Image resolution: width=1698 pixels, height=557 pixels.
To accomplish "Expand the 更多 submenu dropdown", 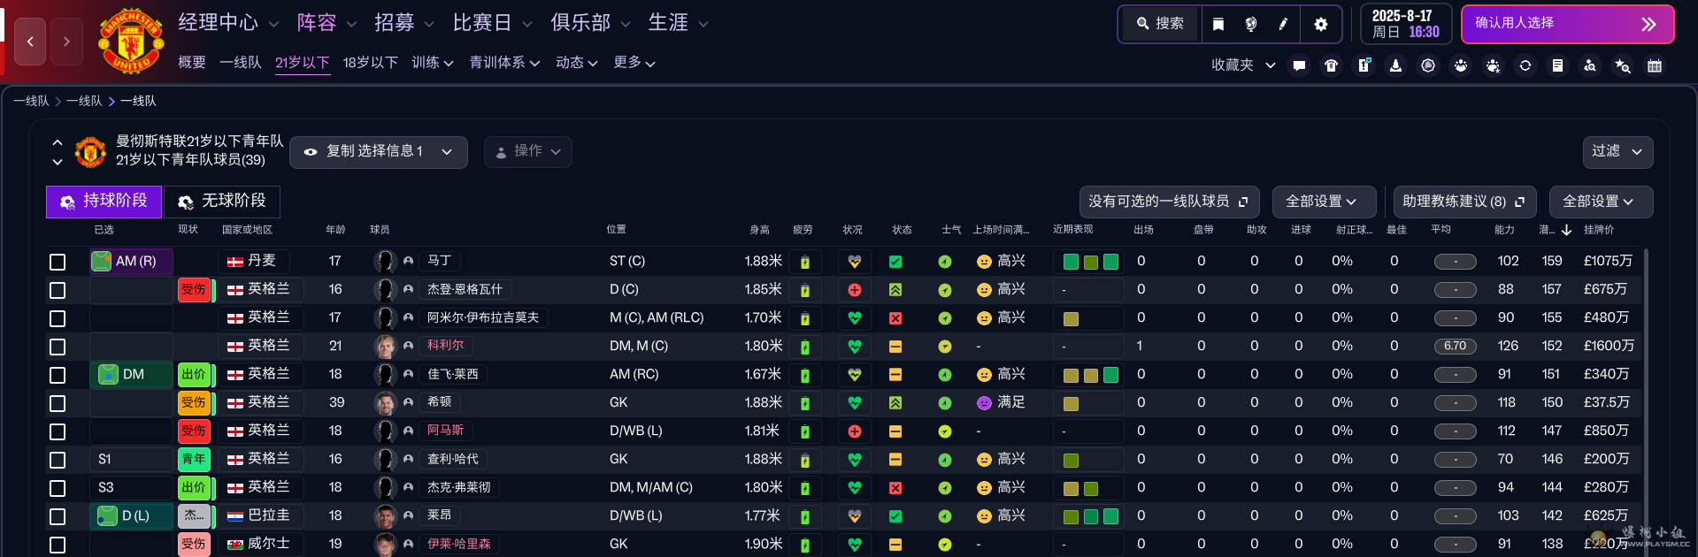I will [x=634, y=63].
